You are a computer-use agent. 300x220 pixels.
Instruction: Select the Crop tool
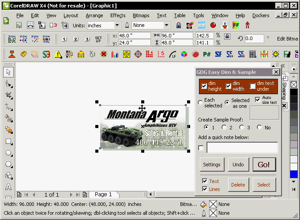pos(9,95)
